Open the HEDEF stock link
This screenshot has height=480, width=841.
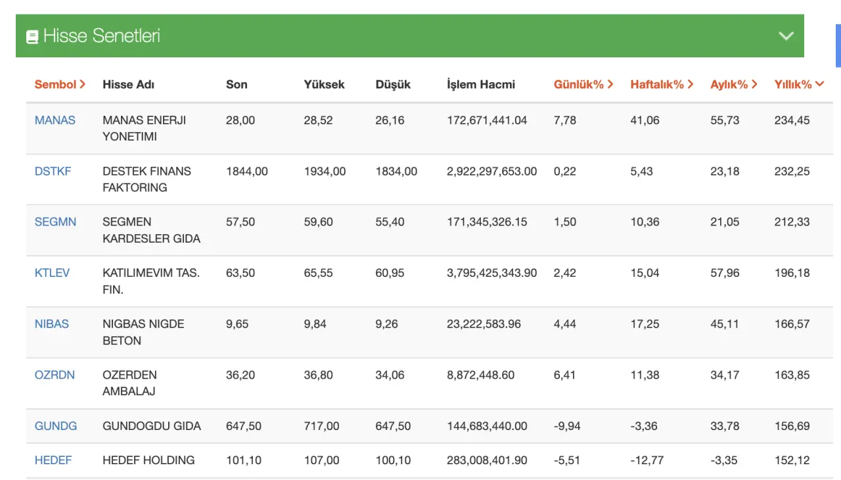pyautogui.click(x=53, y=460)
